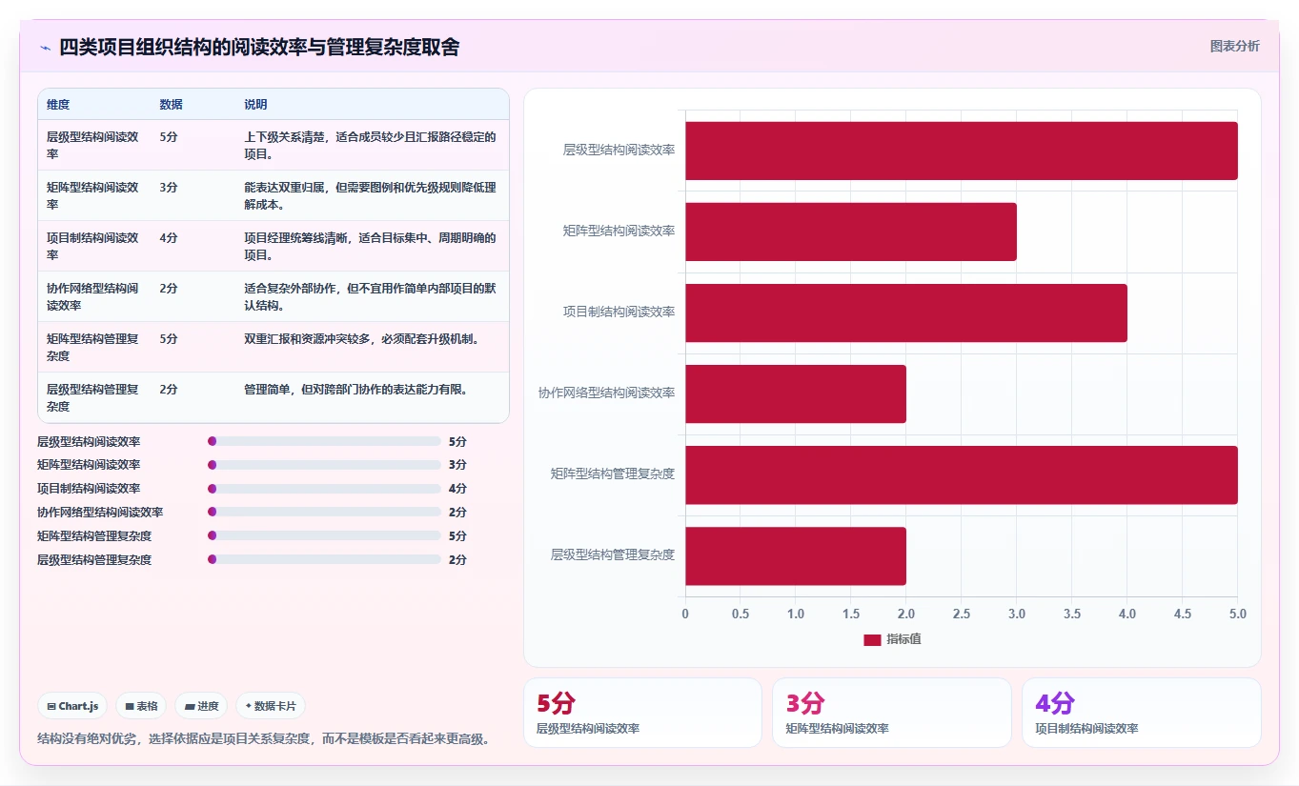This screenshot has height=786, width=1299.
Task: Click the chart bar for 层级型结构管理复杂度
Action: coord(795,555)
